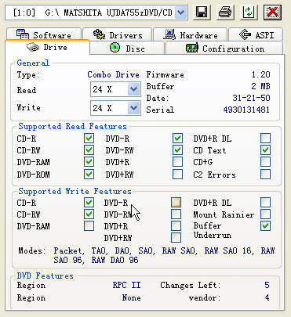Screen dimensions: 291x317
Task: Toggle DVD+R write feature checkbox
Action: coord(176,226)
